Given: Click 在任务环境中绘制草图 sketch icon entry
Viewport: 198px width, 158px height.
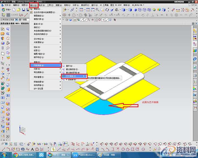Looking at the screenshot, I should tap(45, 12).
